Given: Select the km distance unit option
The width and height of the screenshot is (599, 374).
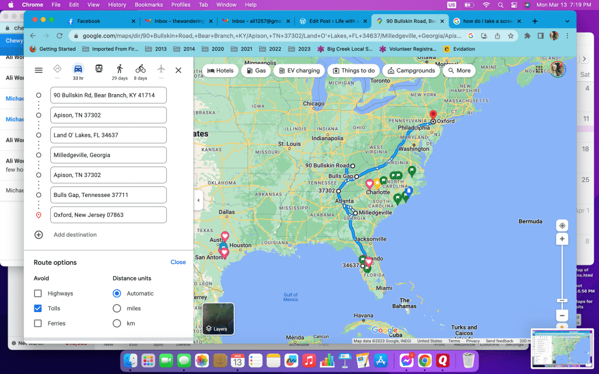Looking at the screenshot, I should 117,324.
